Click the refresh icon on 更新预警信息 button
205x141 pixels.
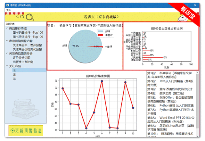[12, 130]
